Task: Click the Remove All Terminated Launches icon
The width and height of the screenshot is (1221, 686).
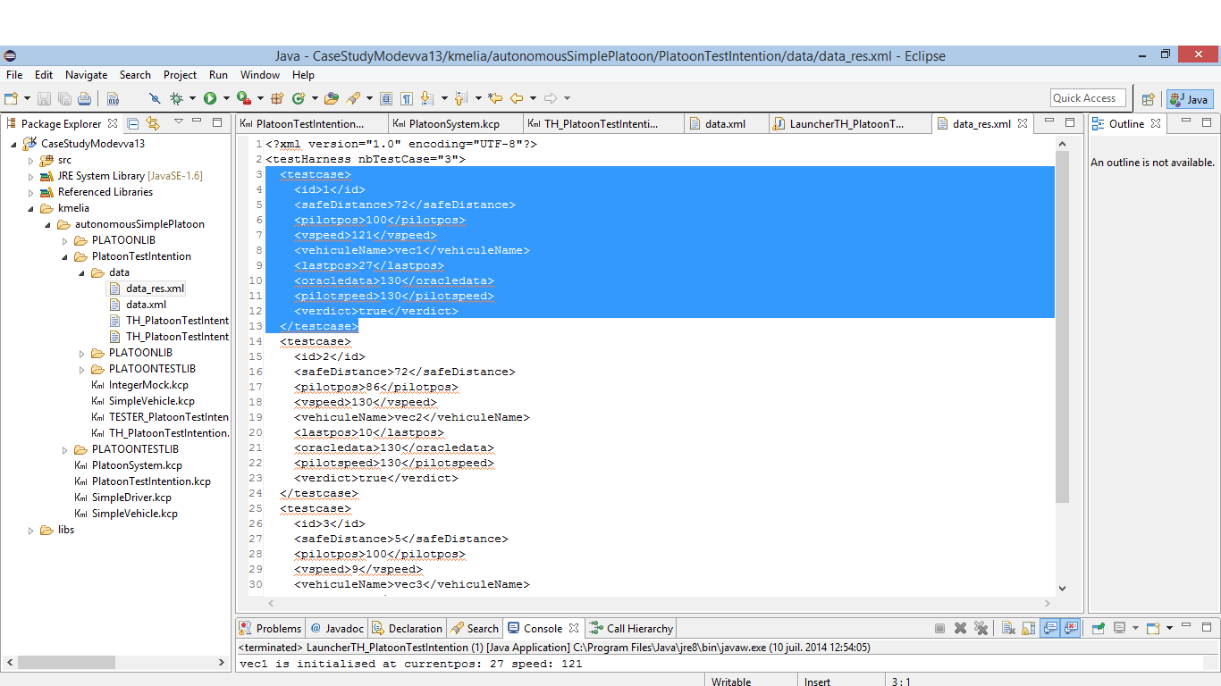Action: (981, 628)
